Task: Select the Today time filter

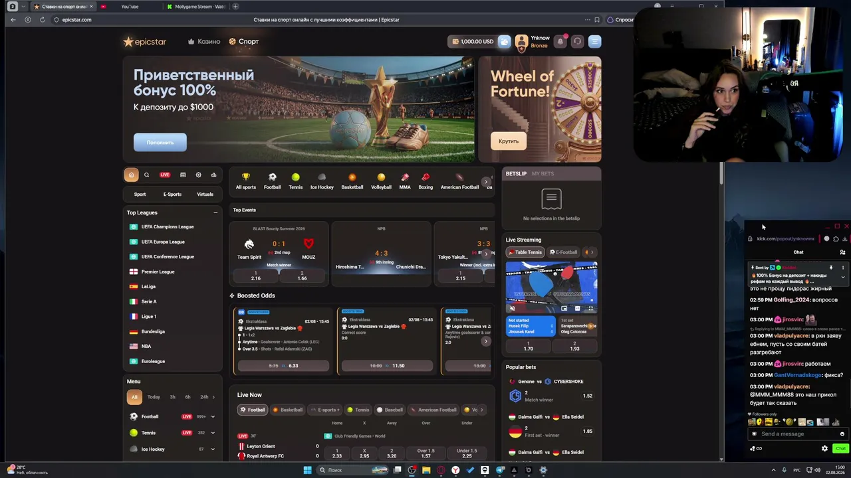Action: click(154, 397)
